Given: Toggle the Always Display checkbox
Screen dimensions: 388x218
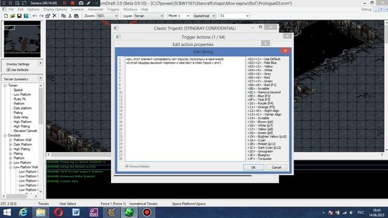Looking at the screenshot, I should tap(127, 167).
